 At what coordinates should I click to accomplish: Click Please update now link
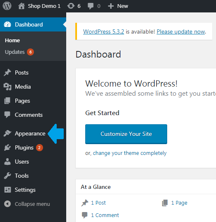click(x=181, y=31)
